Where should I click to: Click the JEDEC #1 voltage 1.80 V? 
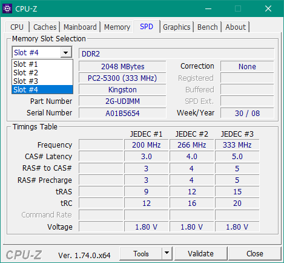(147, 227)
